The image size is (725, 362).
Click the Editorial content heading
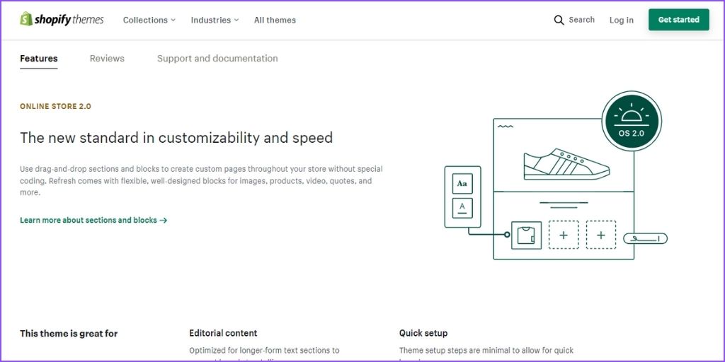[x=223, y=333]
